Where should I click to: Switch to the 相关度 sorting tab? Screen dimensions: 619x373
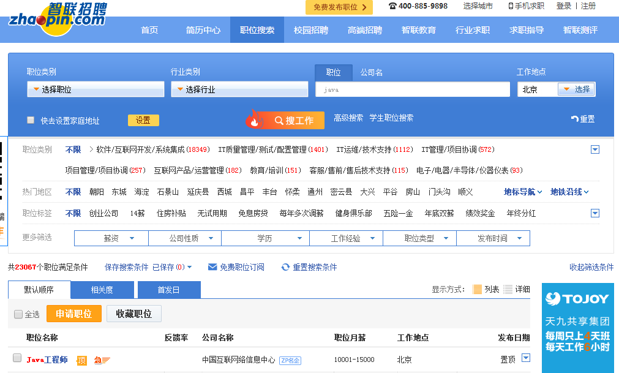[103, 289]
